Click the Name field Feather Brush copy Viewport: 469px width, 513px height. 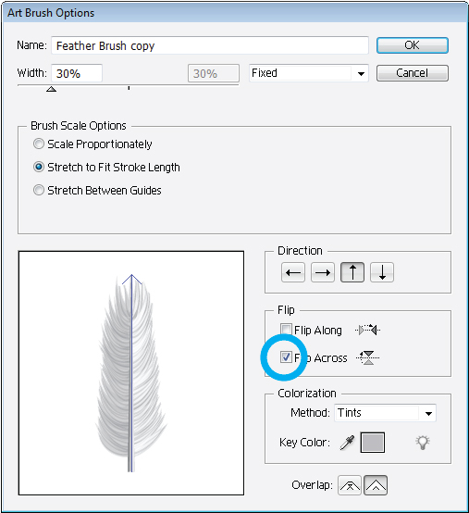click(x=210, y=45)
